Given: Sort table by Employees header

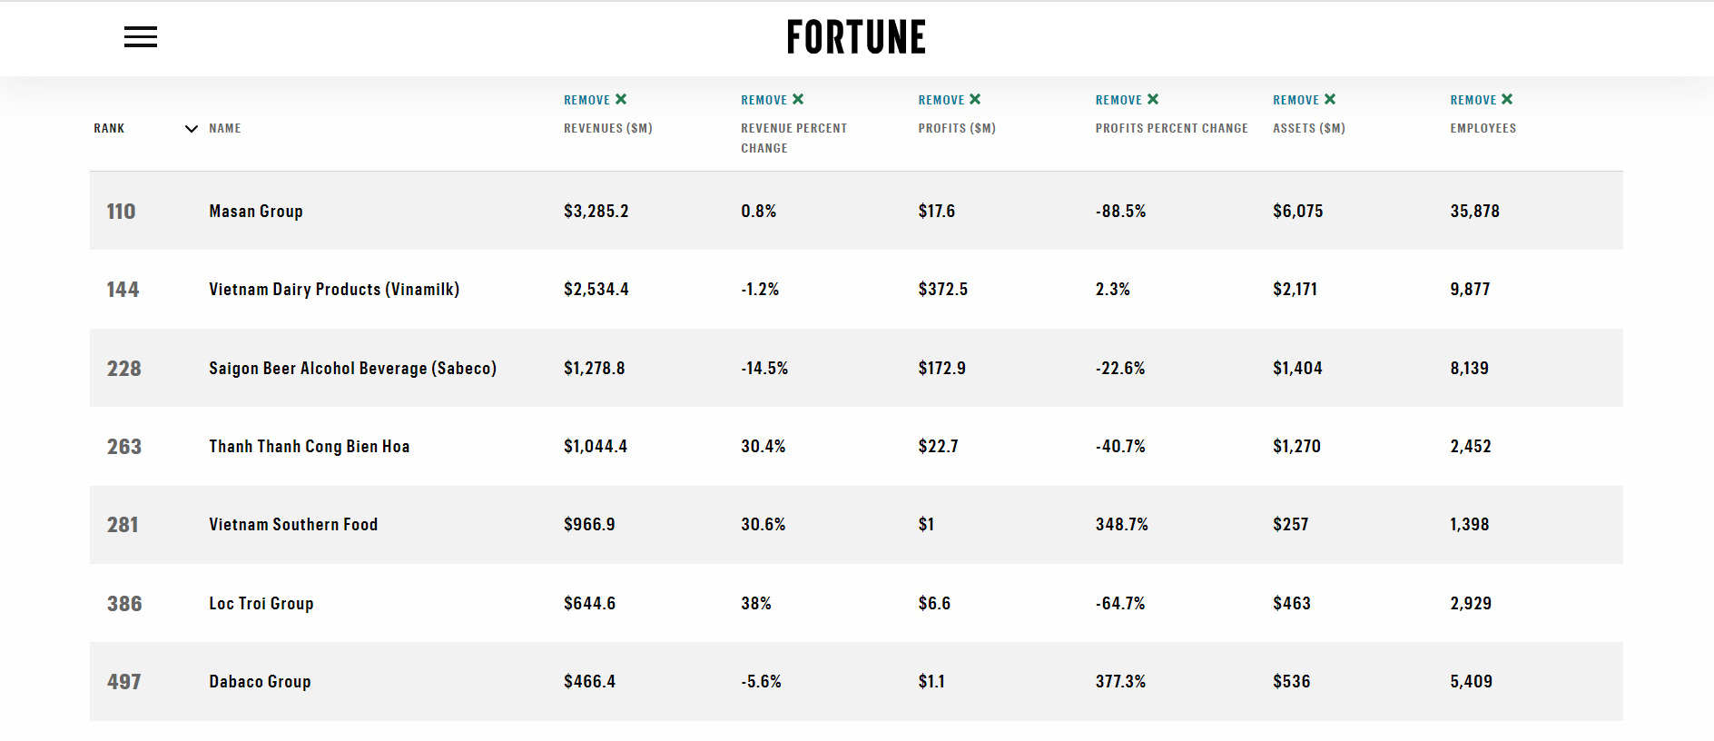Looking at the screenshot, I should click(1483, 129).
